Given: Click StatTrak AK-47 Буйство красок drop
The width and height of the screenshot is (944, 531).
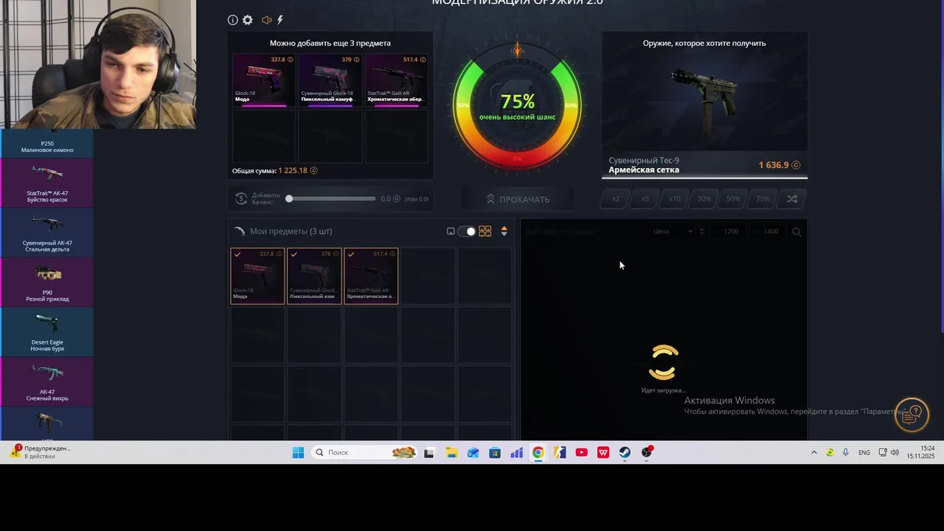Looking at the screenshot, I should tap(47, 183).
